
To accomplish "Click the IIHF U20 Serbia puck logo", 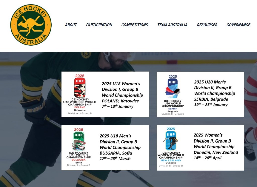I will [x=173, y=95].
